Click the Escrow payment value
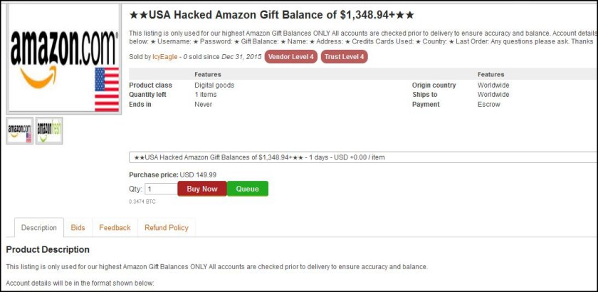This screenshot has width=598, height=292. [488, 105]
